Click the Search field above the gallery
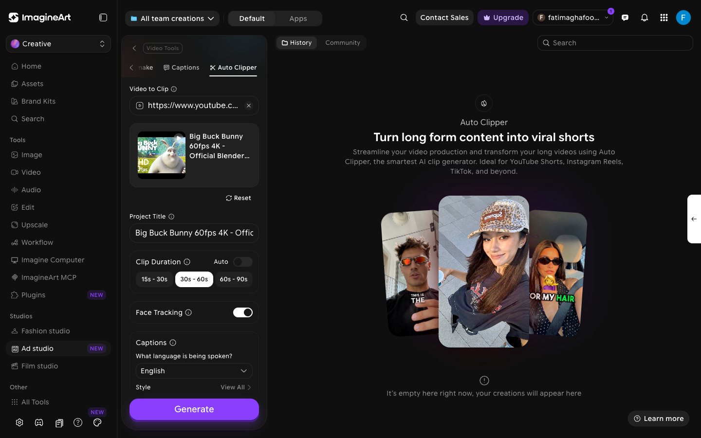The image size is (701, 438). point(615,43)
